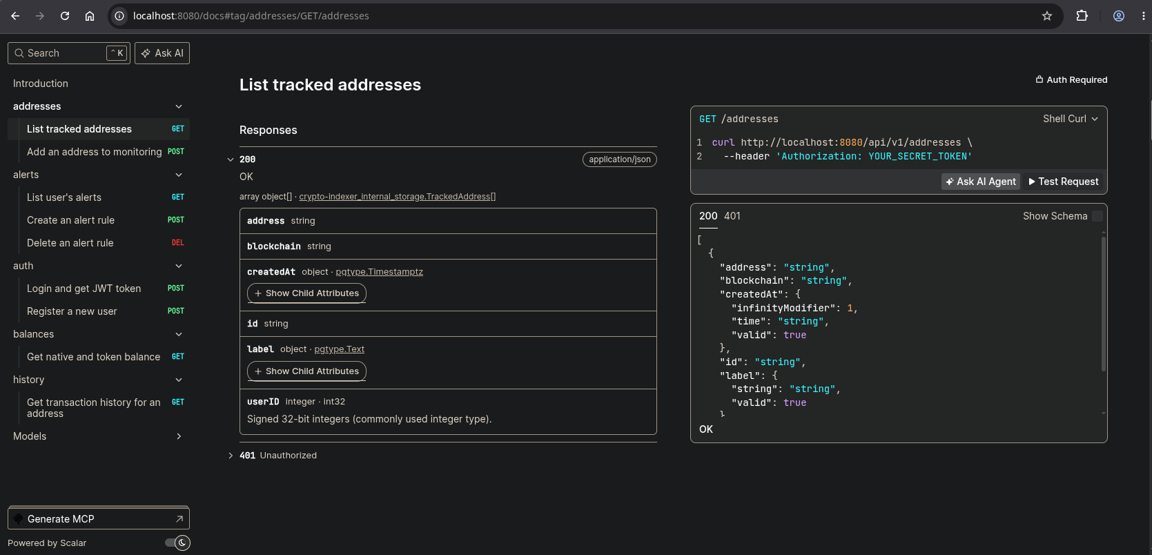
Task: Collapse the 200 response chevron
Action: [231, 159]
